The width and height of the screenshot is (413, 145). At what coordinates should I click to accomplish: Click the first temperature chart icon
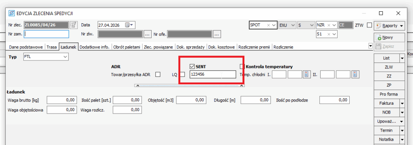click(306, 75)
